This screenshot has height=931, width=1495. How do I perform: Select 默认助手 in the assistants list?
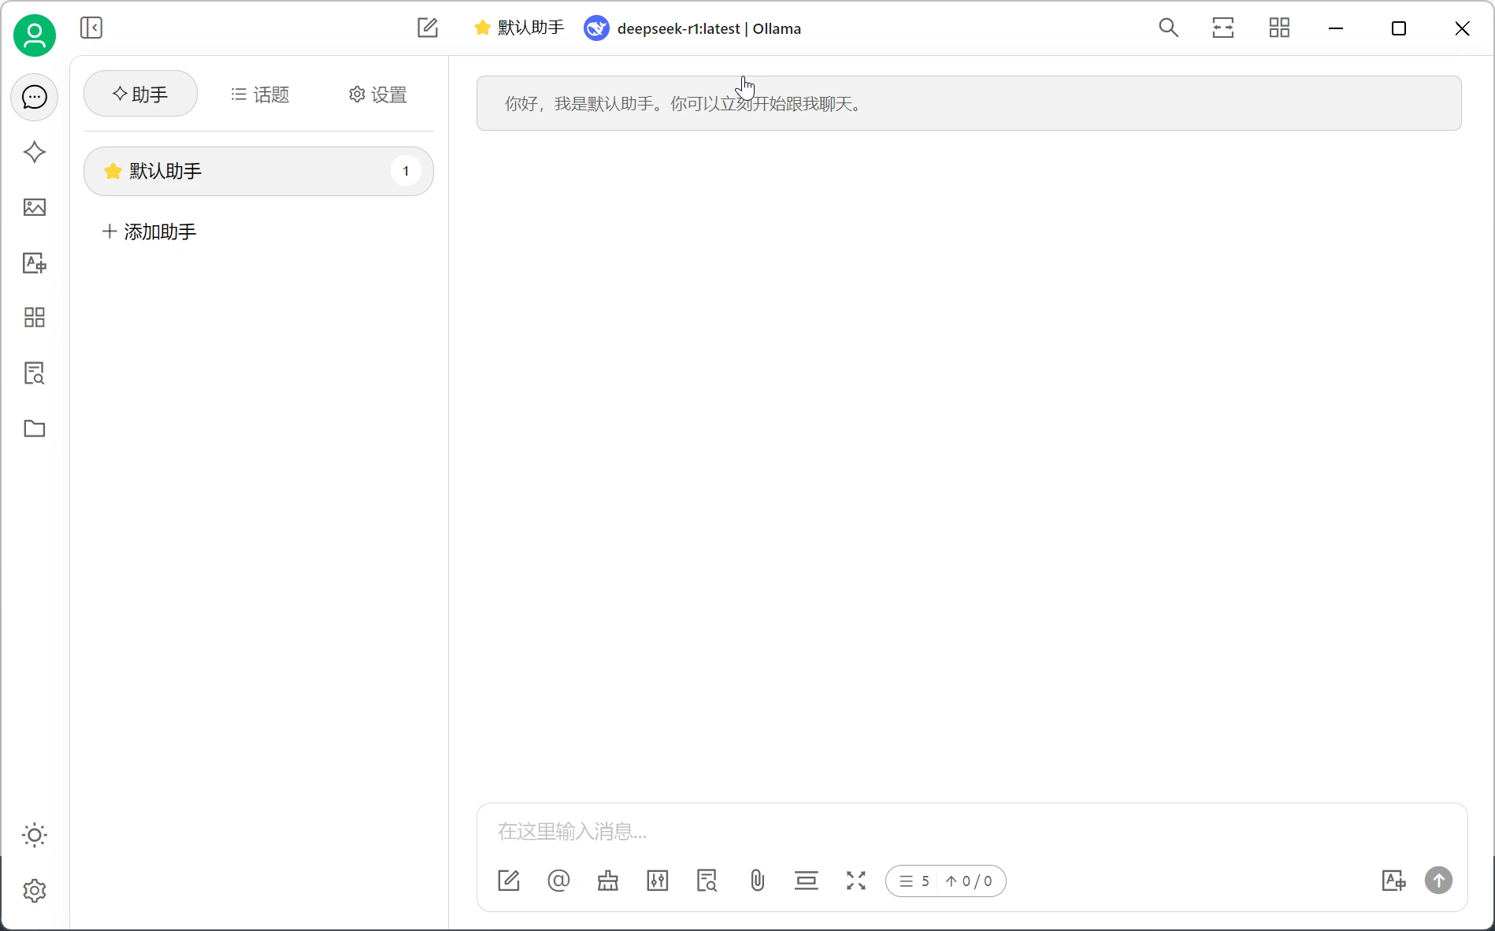[258, 171]
